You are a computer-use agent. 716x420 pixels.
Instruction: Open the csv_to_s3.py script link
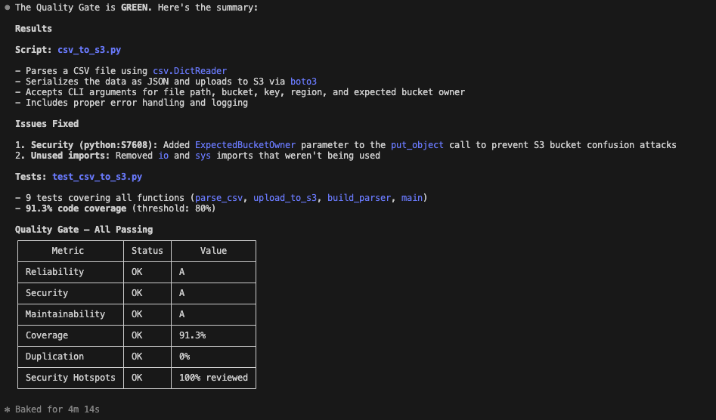(89, 50)
